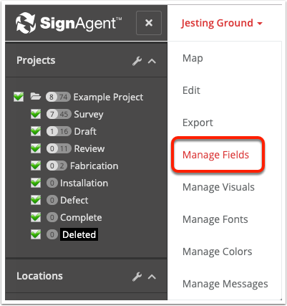Uncheck the Example Project checkbox

coord(19,97)
